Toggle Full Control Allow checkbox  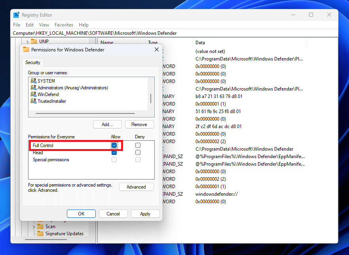(114, 145)
